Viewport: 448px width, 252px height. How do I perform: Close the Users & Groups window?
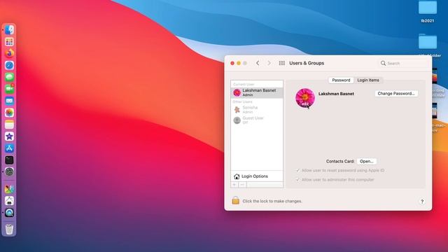pyautogui.click(x=232, y=63)
